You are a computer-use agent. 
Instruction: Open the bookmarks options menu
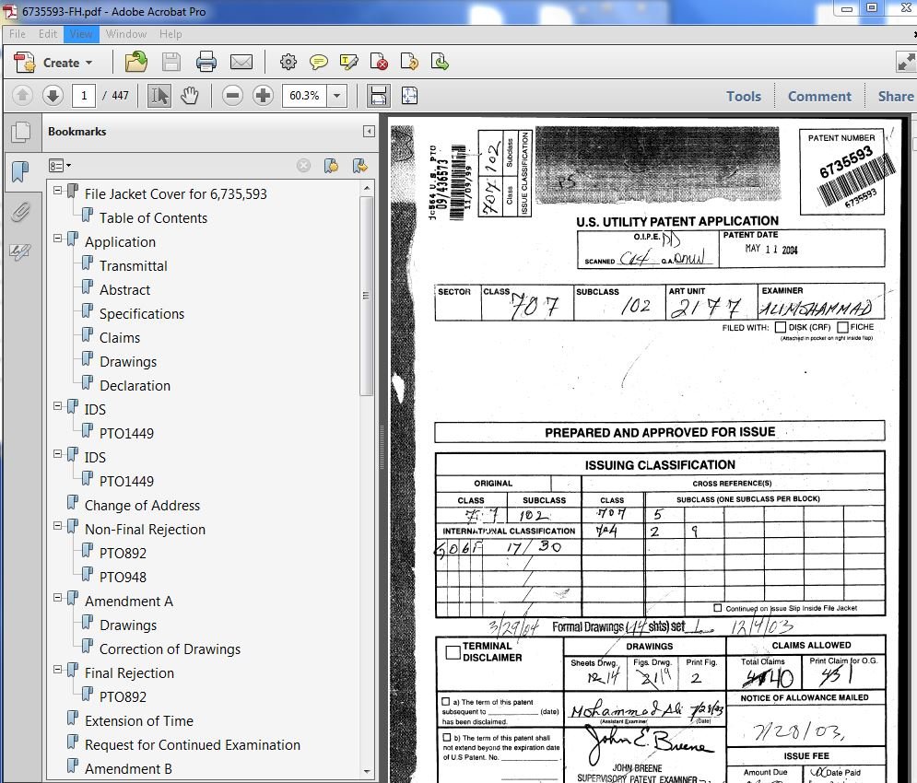coord(60,166)
